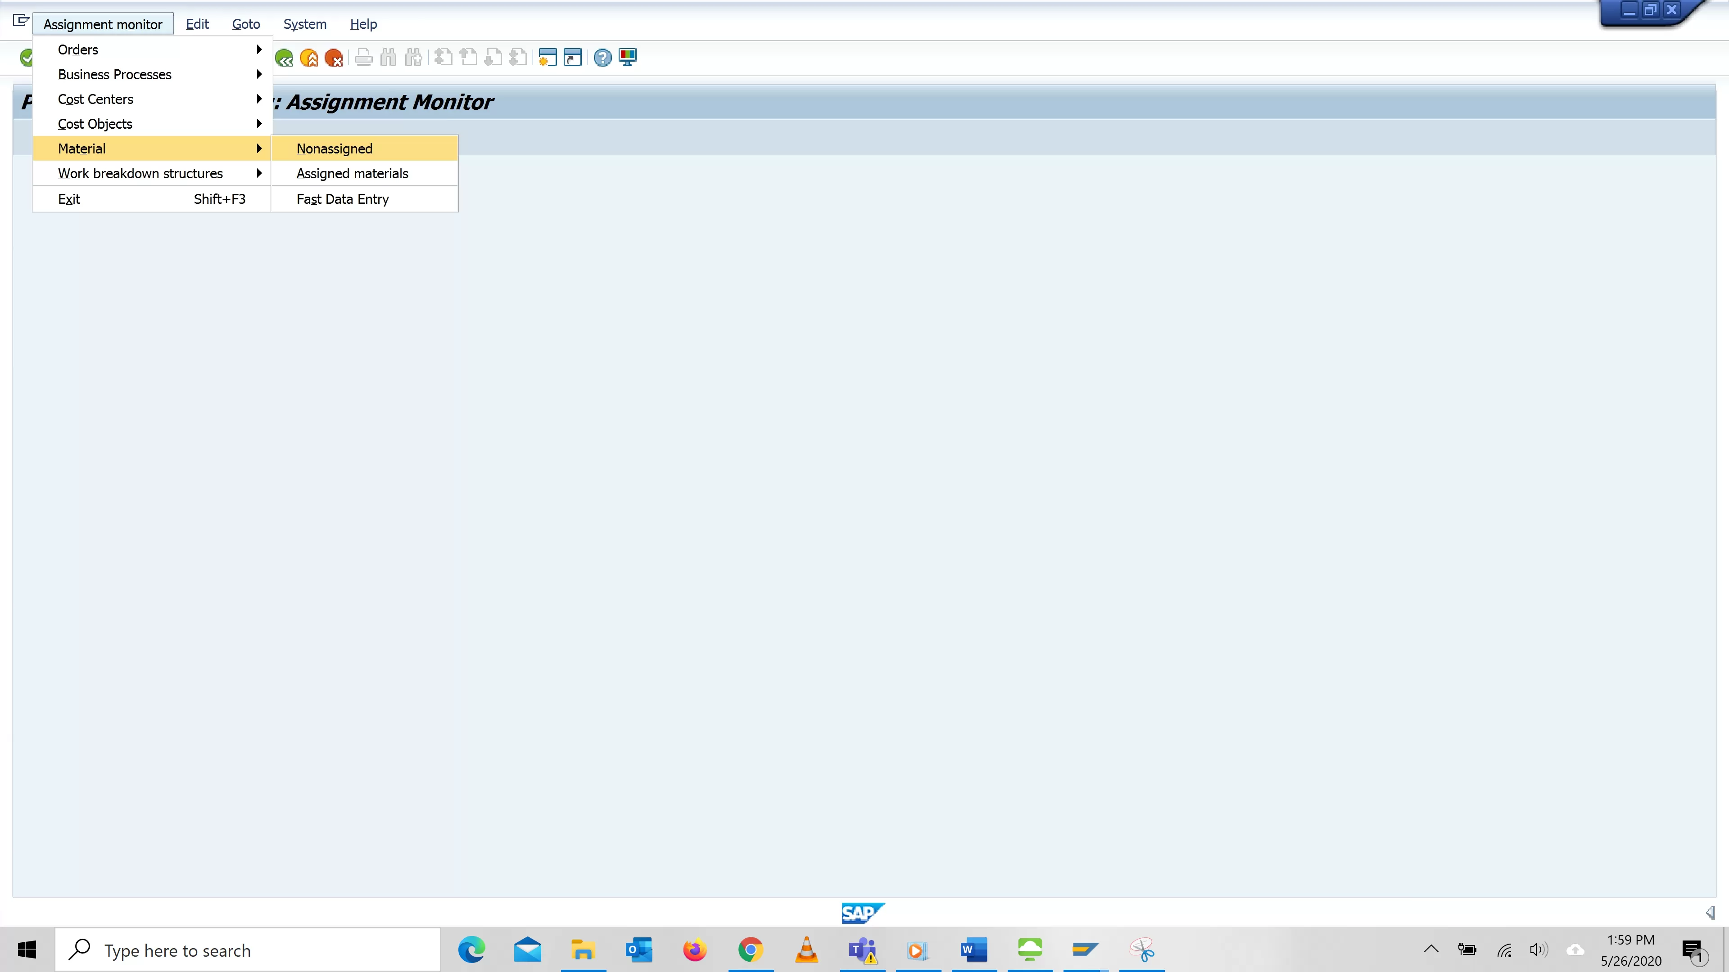Image resolution: width=1729 pixels, height=972 pixels.
Task: Click the Print toolbar icon
Action: click(x=363, y=58)
